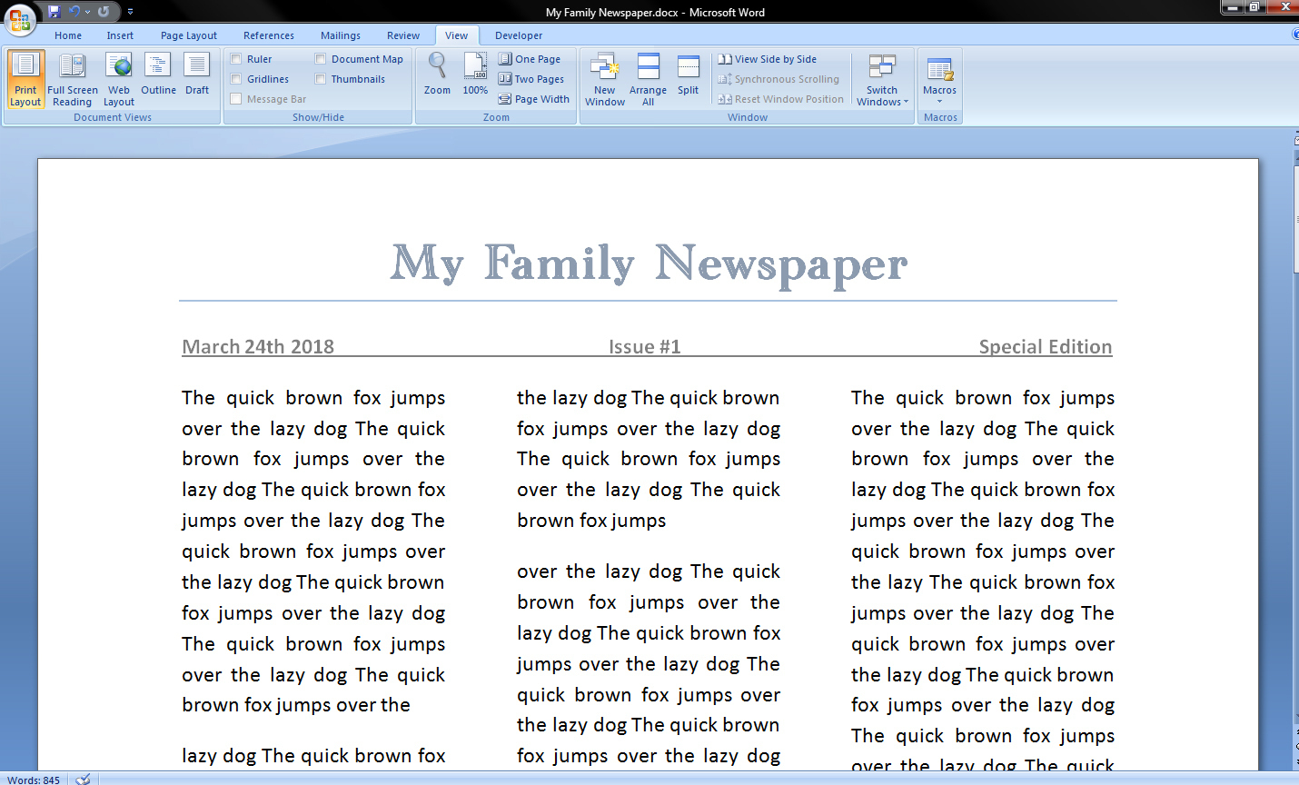Open a New Window
1299x785 pixels.
(x=605, y=80)
